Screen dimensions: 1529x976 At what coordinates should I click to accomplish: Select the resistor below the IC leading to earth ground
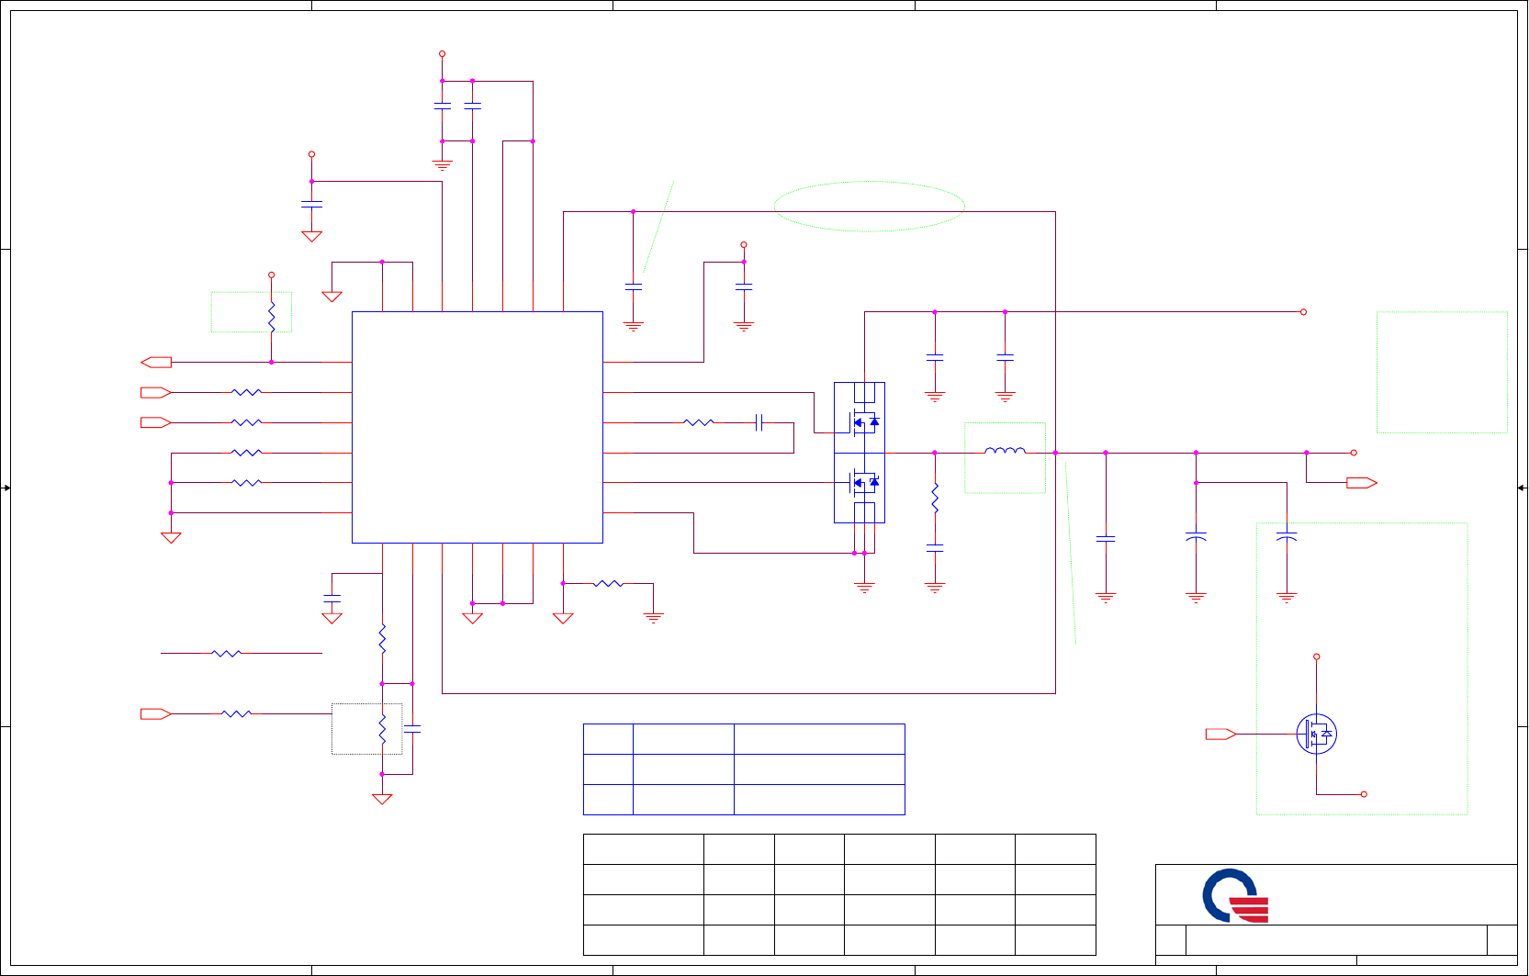click(608, 583)
